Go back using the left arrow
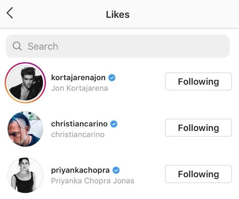 pyautogui.click(x=10, y=13)
